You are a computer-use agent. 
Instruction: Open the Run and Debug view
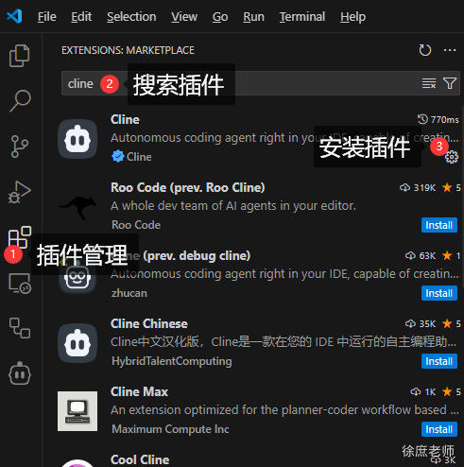point(20,192)
